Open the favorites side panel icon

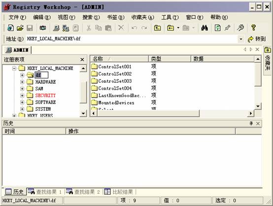268,50
